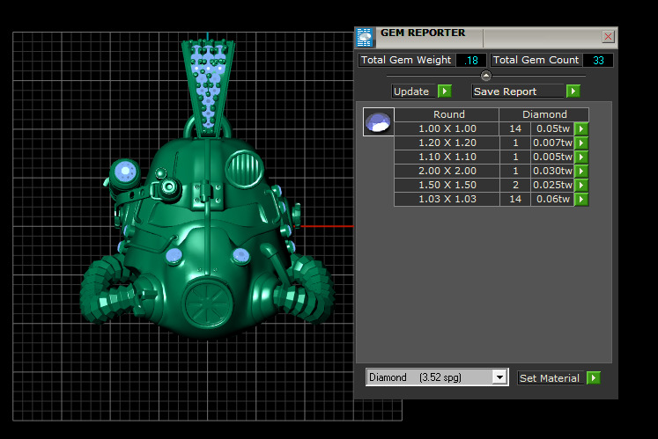Click the 0.007tw weight cell
The height and width of the screenshot is (439, 658).
[x=552, y=143]
